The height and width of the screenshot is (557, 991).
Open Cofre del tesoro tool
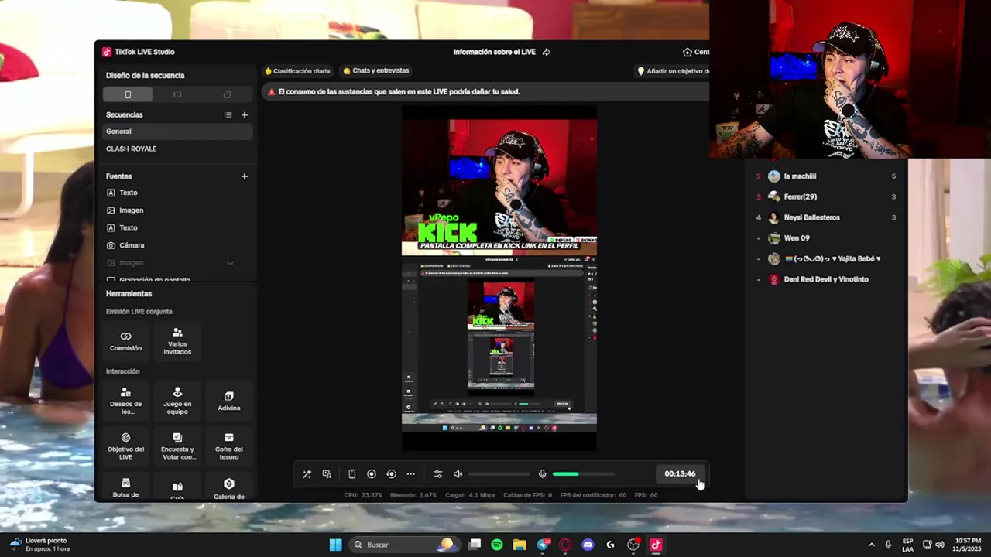pos(229,446)
